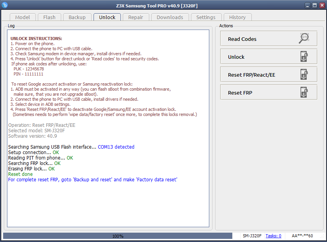Select the Unlock tab
327x242 pixels.
[107, 17]
